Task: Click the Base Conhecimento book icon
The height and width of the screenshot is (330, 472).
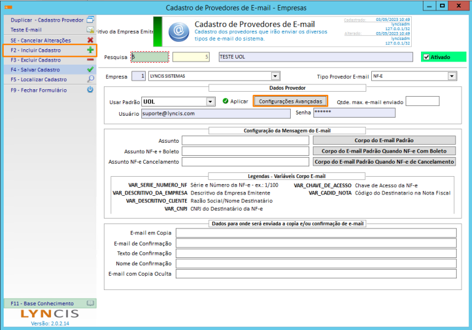Action: (x=90, y=303)
